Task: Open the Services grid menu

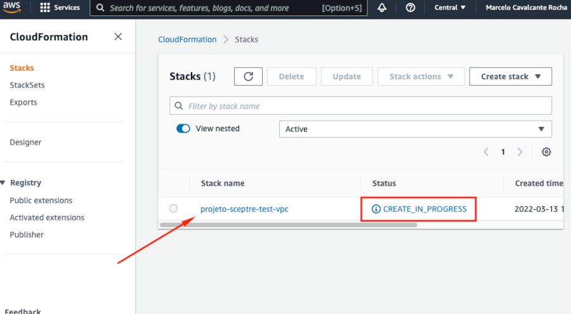Action: click(60, 8)
